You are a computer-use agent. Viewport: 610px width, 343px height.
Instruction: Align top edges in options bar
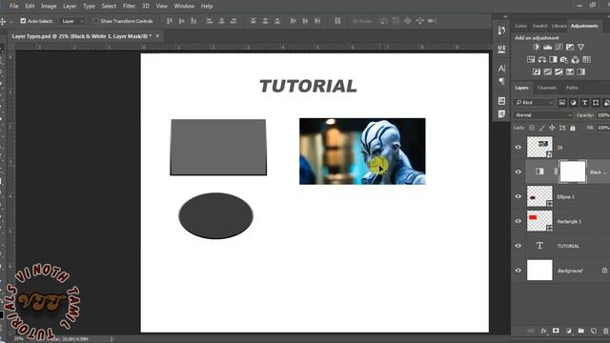click(170, 21)
